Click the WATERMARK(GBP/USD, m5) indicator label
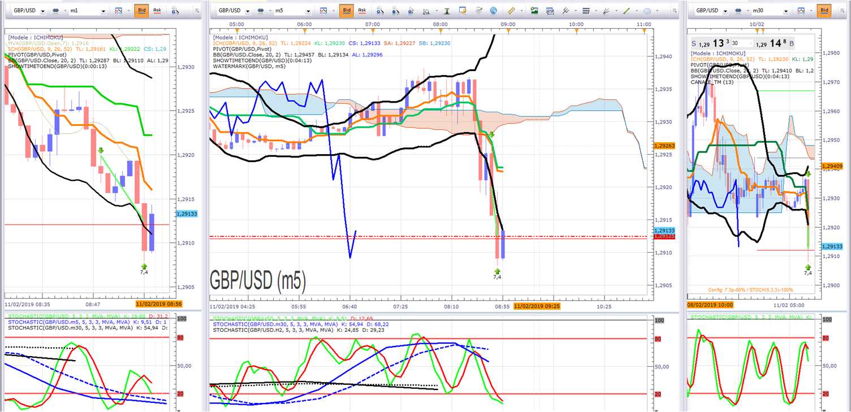Image resolution: width=851 pixels, height=412 pixels. tap(250, 66)
